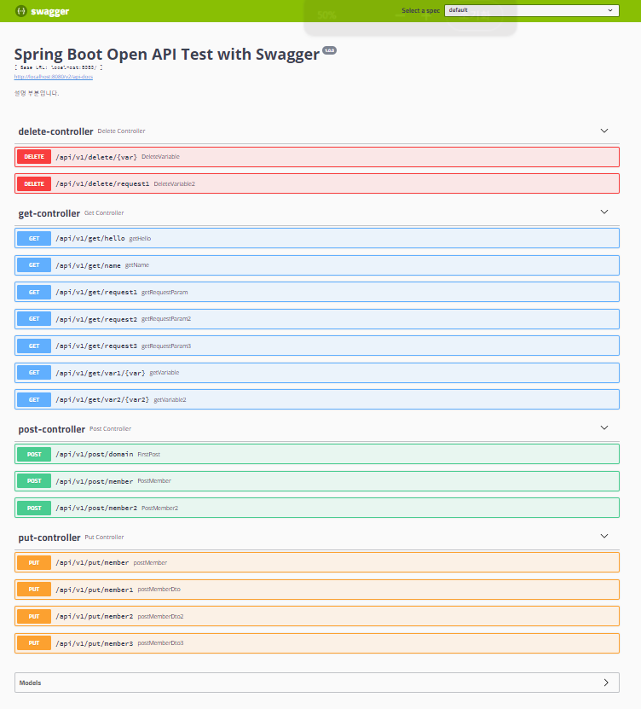Expand the /api/v1/get/hello path text

pyautogui.click(x=90, y=238)
